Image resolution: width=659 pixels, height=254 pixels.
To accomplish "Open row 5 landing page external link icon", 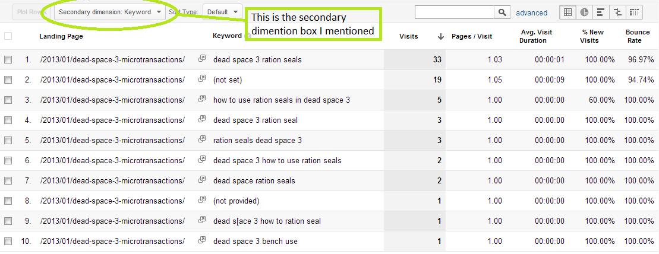I will pos(202,140).
